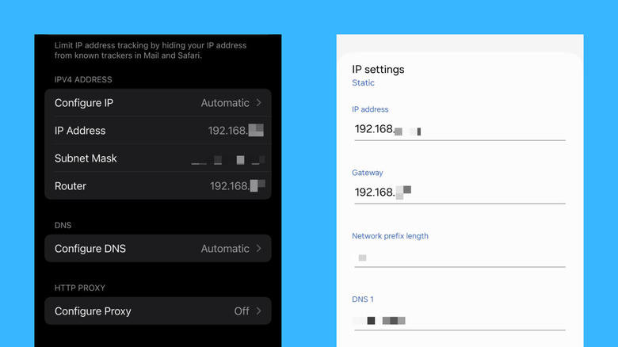Click the Gateway input field
Viewport: 618px width, 347px height.
pyautogui.click(x=460, y=193)
